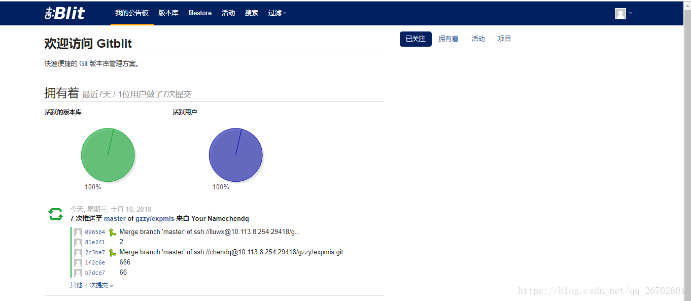Screen dimensions: 691x301
Task: Open the 版本库 menu item
Action: point(168,13)
